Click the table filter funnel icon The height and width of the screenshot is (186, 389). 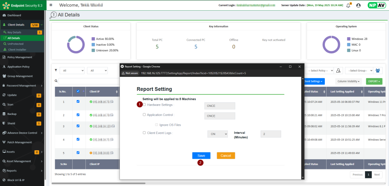(x=56, y=70)
